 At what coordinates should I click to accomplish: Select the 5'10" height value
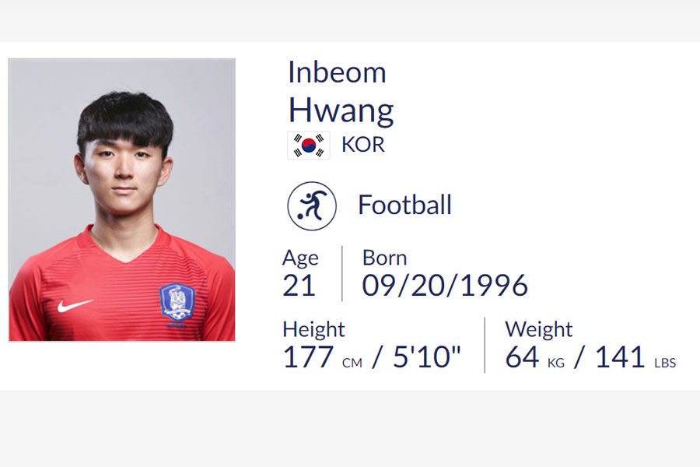click(426, 356)
